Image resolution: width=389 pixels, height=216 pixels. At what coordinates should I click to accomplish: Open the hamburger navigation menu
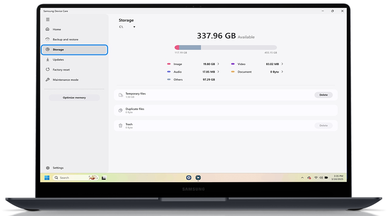[48, 19]
